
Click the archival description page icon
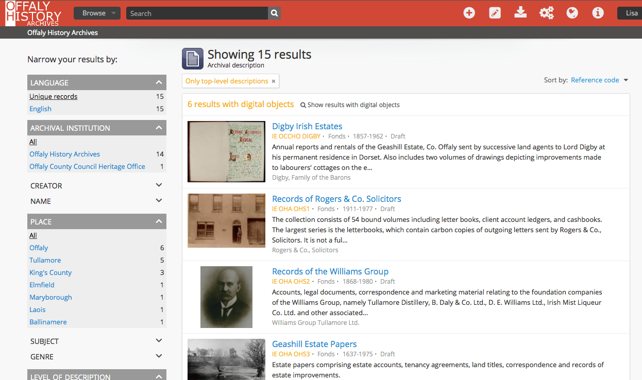point(192,58)
